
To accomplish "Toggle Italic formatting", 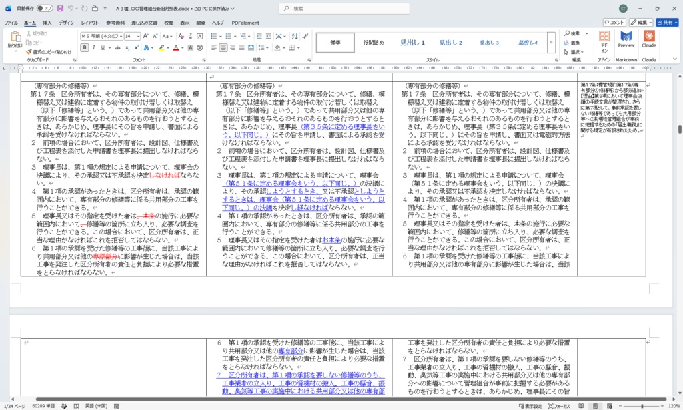I will click(93, 48).
